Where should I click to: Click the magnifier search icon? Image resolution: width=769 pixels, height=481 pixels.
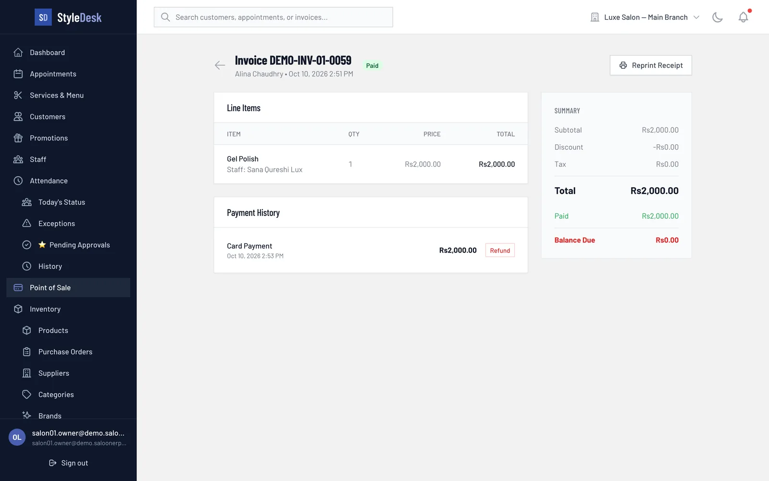[x=165, y=17]
